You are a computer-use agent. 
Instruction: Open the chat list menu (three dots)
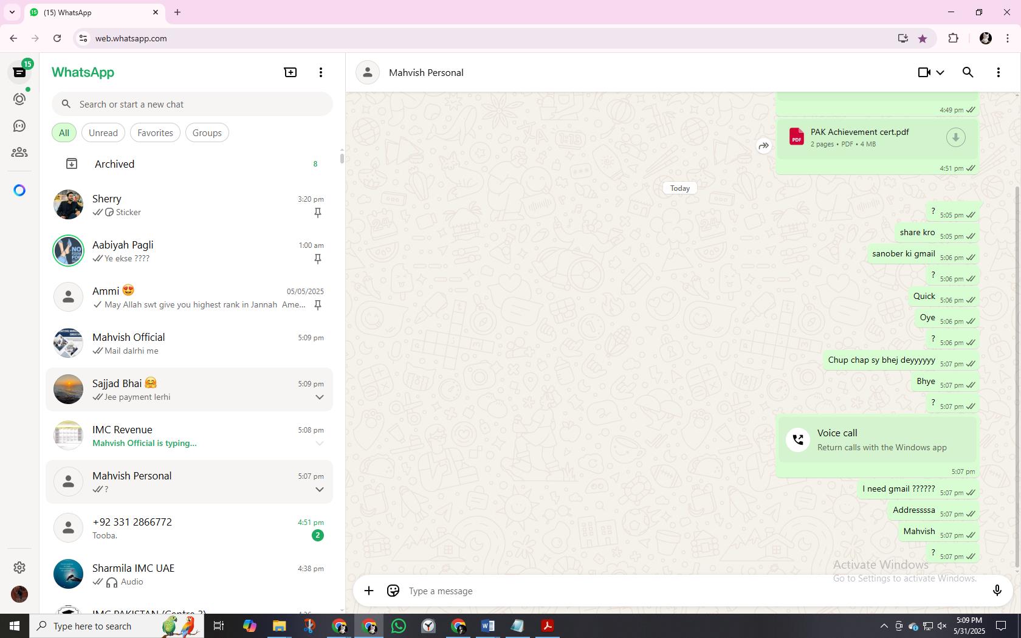pyautogui.click(x=321, y=72)
